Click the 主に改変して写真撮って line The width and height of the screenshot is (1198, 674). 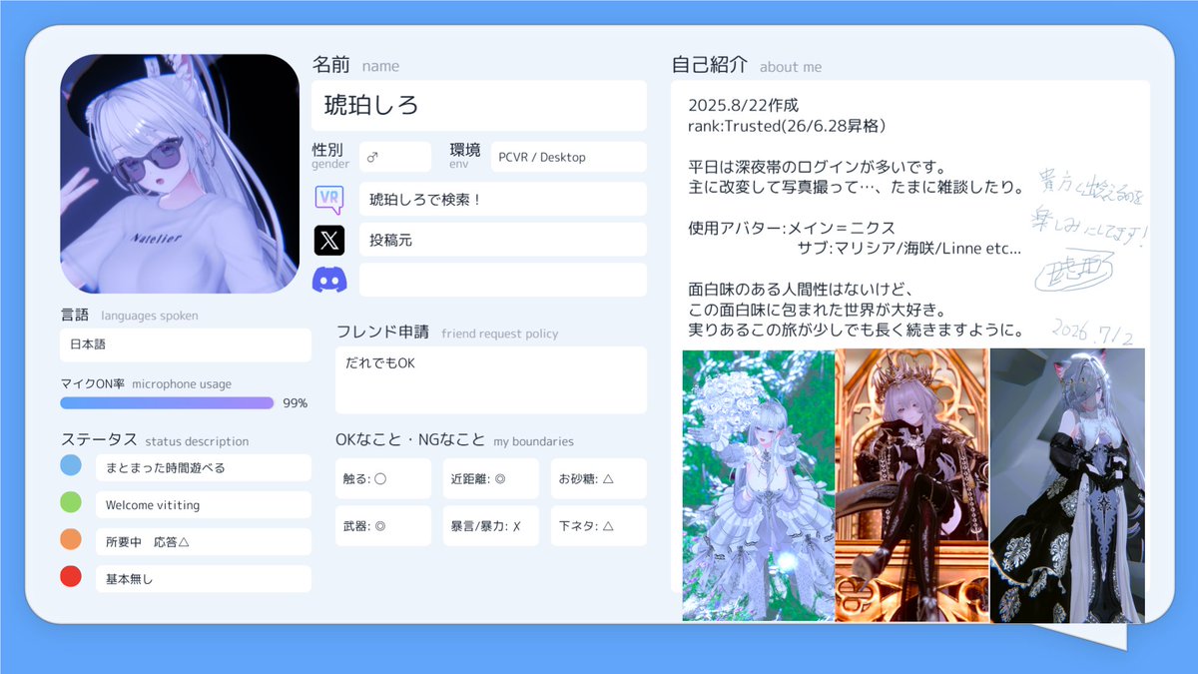pyautogui.click(x=855, y=187)
